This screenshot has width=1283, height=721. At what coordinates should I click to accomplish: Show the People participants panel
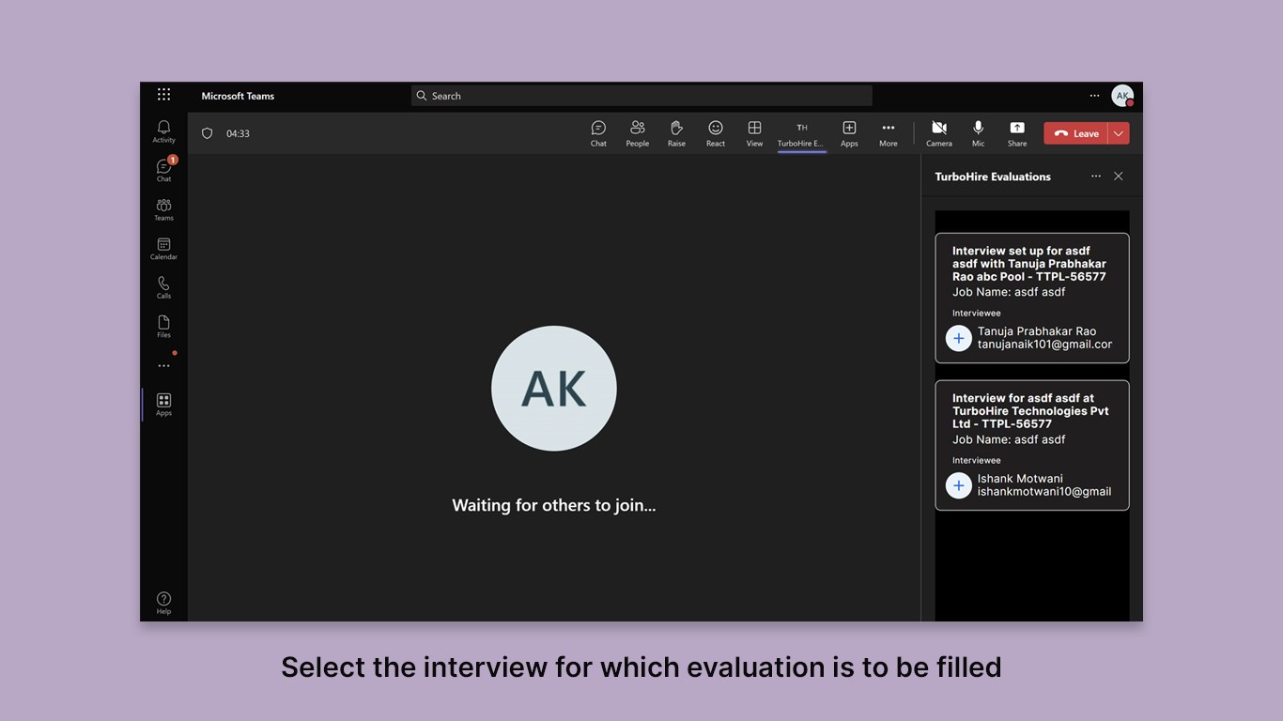pyautogui.click(x=638, y=133)
